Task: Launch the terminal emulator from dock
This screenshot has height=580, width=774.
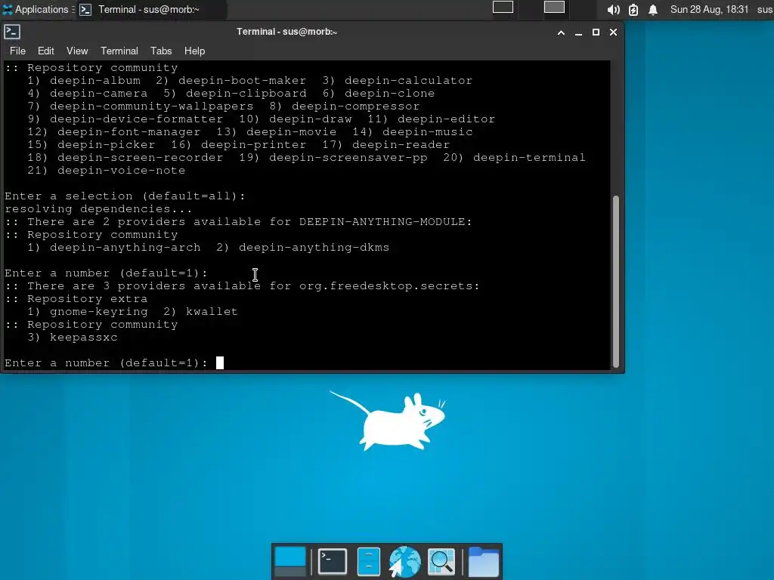Action: pyautogui.click(x=333, y=561)
